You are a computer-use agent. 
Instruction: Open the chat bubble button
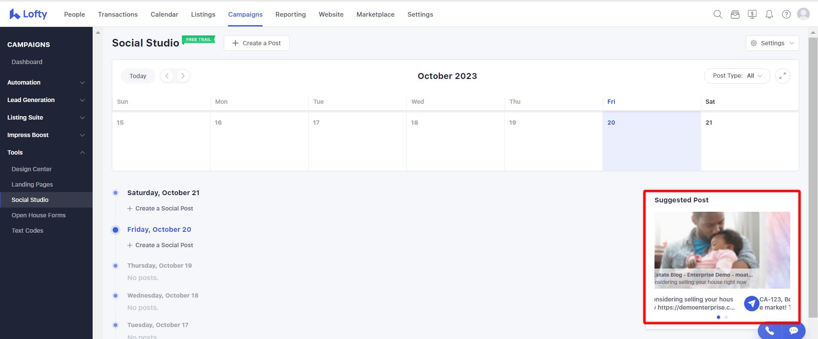coord(793,330)
